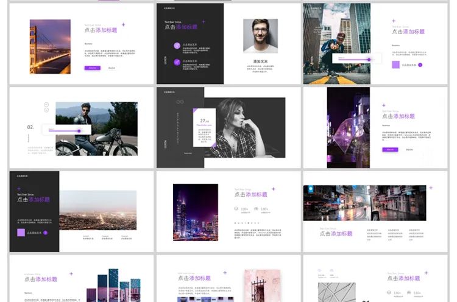Select the rainy night street panorama photo
Screen dimensions: 457x302
coord(364,203)
